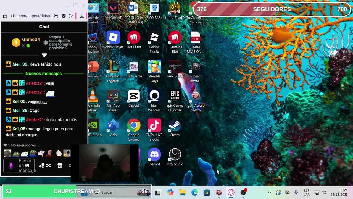Open File Explorer from the taskbar
This screenshot has width=353, height=199.
tap(183, 193)
